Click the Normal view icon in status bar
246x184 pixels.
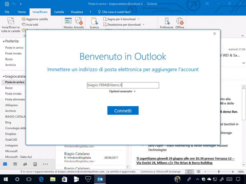point(190,172)
